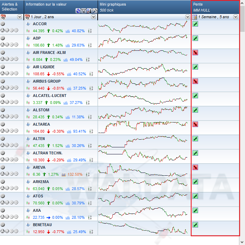Click red down-slope icon in ALTAREA row
Viewport: 245px width, 245px height.
coord(195,124)
